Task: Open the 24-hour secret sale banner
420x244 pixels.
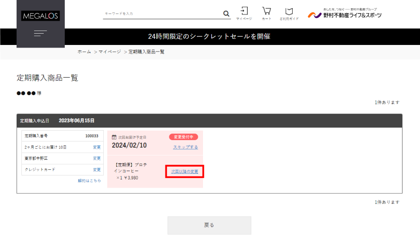Action: tap(209, 37)
